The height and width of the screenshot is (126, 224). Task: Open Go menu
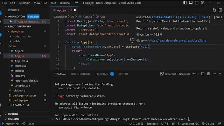tap(45, 3)
